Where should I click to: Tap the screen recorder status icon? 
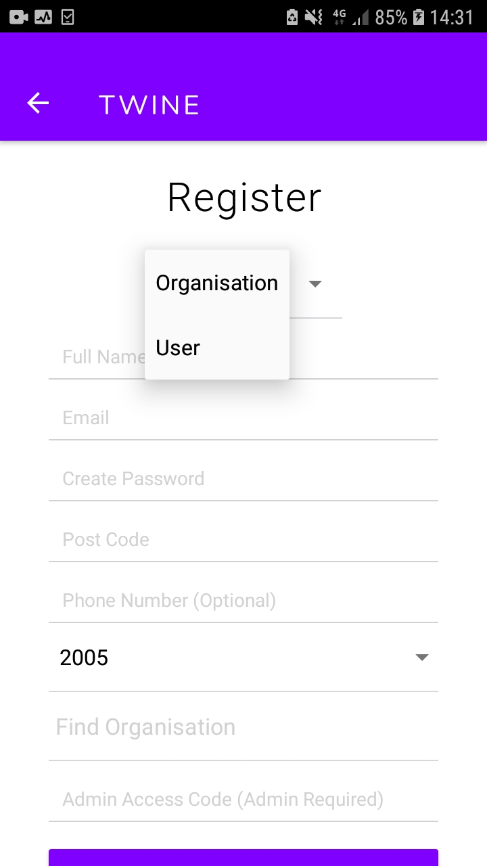19,17
